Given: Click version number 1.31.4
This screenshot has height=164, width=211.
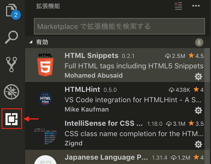Looking at the screenshot, I should click(160, 158).
